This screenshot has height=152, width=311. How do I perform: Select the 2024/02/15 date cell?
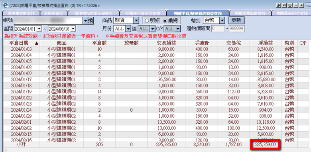22,134
